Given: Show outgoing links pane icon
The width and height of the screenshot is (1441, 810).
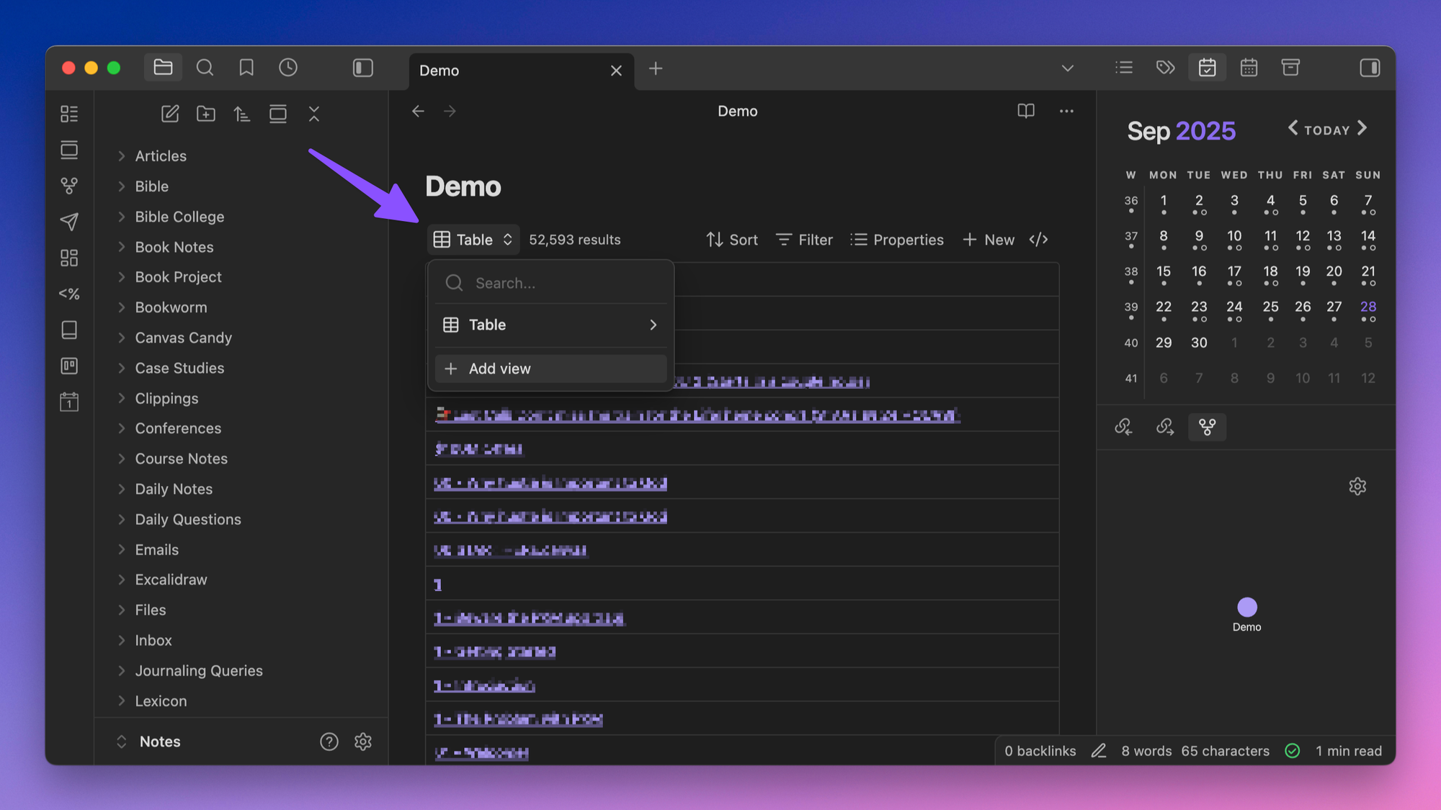Looking at the screenshot, I should pyautogui.click(x=1166, y=427).
